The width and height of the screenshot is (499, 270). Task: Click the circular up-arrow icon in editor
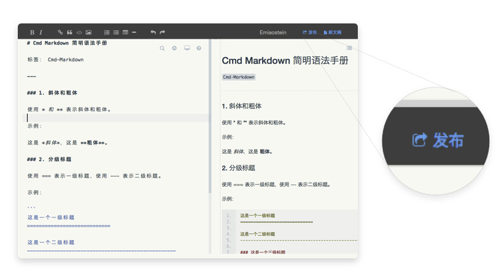pyautogui.click(x=174, y=48)
